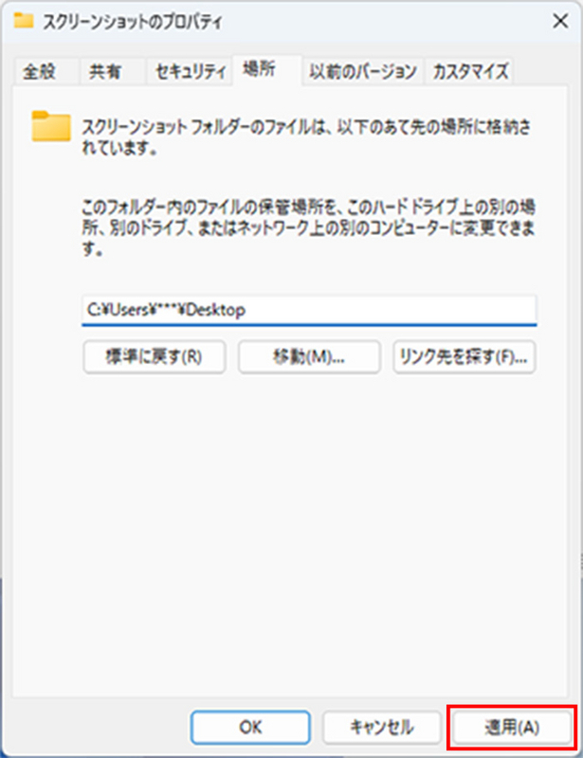
Task: Click the folder path input field
Action: click(309, 310)
